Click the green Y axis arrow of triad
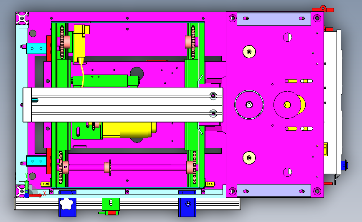 coord(27,185)
